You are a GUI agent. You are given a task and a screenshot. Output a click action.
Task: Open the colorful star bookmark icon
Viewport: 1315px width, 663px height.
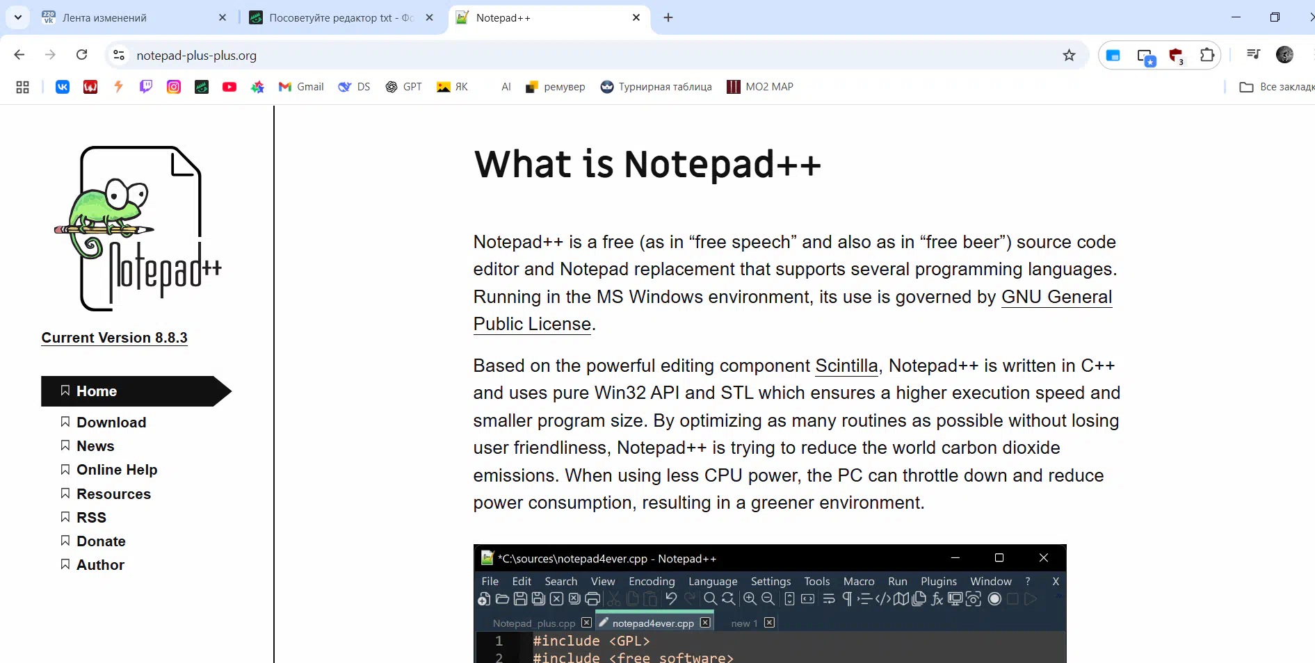click(258, 87)
